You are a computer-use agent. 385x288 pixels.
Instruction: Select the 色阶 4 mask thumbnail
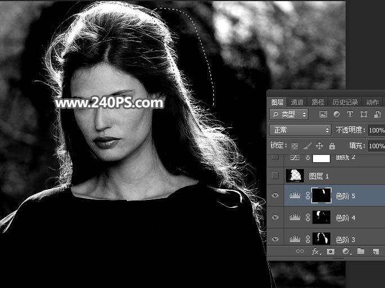[321, 217]
